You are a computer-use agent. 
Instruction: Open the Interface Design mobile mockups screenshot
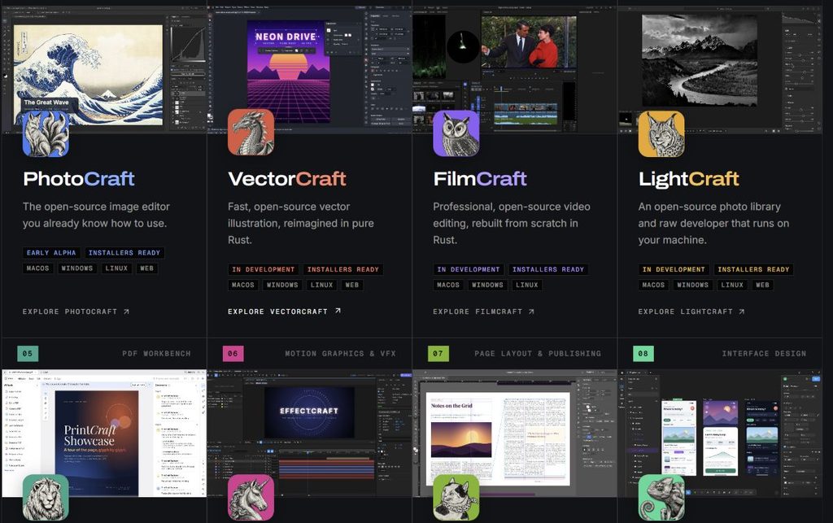[x=720, y=434]
